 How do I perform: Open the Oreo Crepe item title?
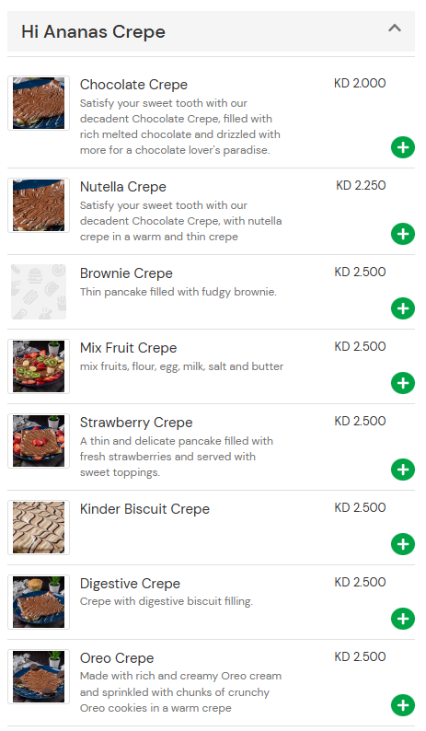(x=117, y=657)
